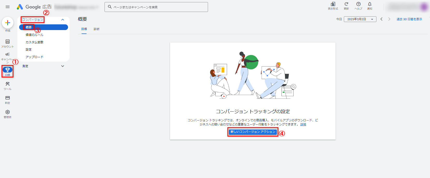Screen dimensions: 430x178
Task: Click 新しいコンバージョン アクション button
Action: [x=253, y=132]
